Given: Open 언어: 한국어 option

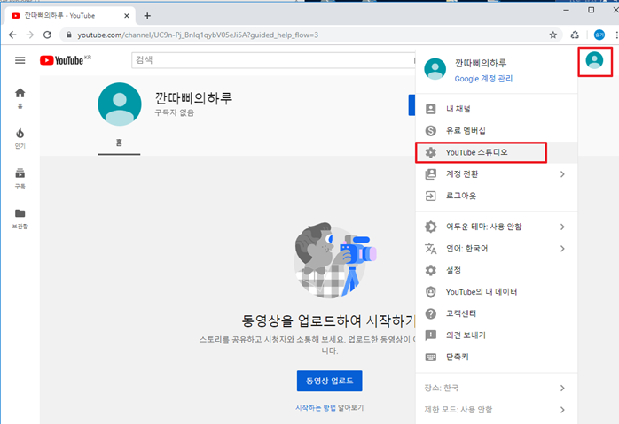Looking at the screenshot, I should coord(497,248).
